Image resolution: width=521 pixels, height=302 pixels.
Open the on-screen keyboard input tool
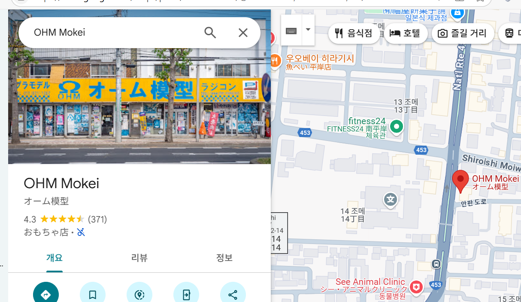coord(291,31)
